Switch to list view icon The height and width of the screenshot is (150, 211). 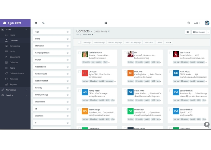[x=188, y=32]
